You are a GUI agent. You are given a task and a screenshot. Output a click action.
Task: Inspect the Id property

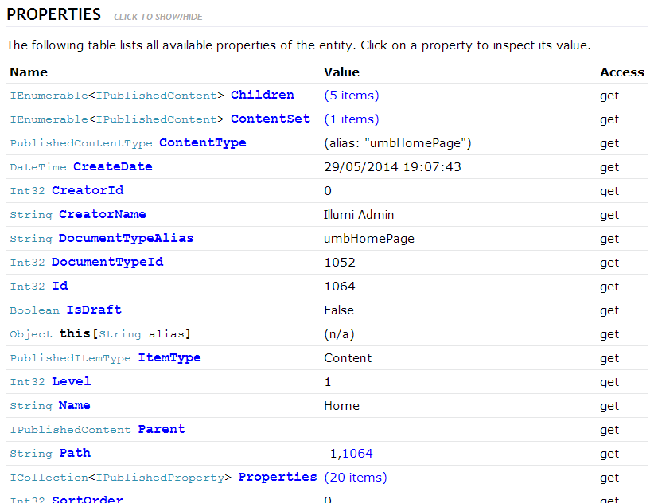click(x=60, y=286)
